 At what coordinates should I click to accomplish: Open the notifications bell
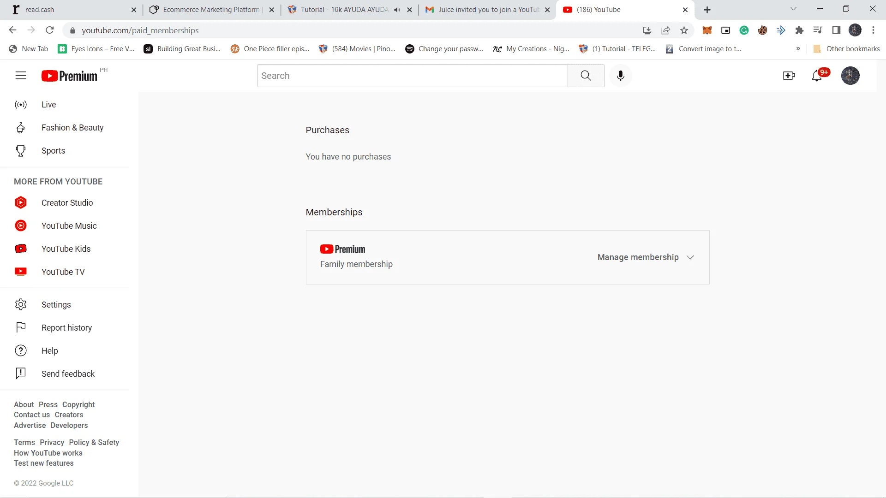point(817,76)
